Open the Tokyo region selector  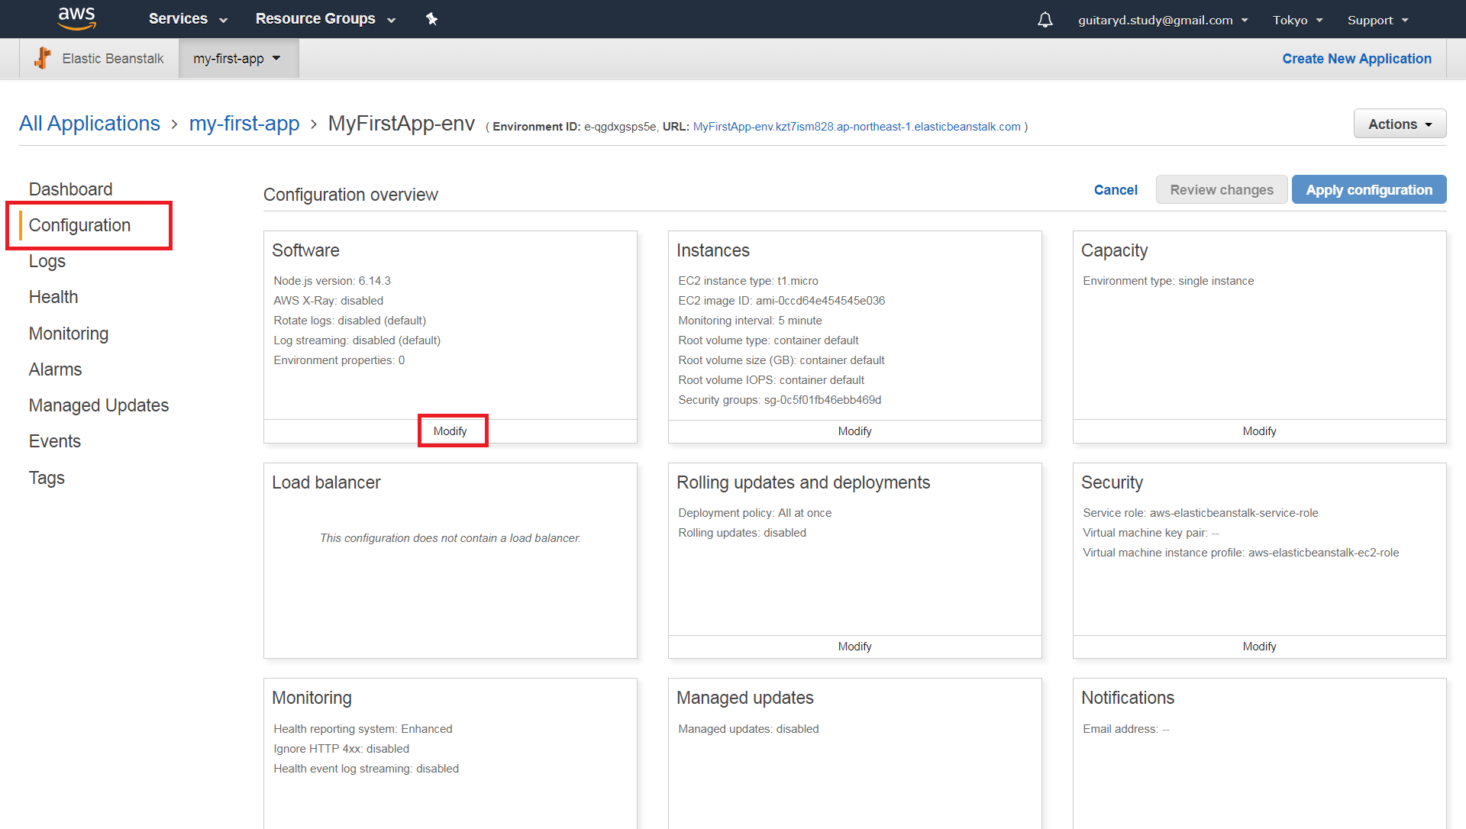[1297, 20]
